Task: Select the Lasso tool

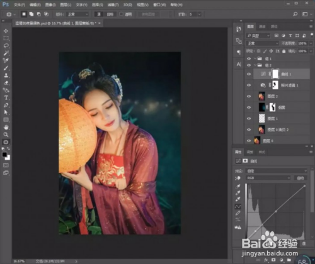Action: 6,45
